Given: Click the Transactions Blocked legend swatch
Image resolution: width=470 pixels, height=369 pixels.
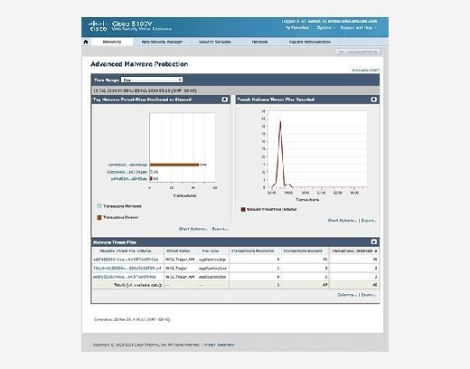Looking at the screenshot, I should 99,217.
